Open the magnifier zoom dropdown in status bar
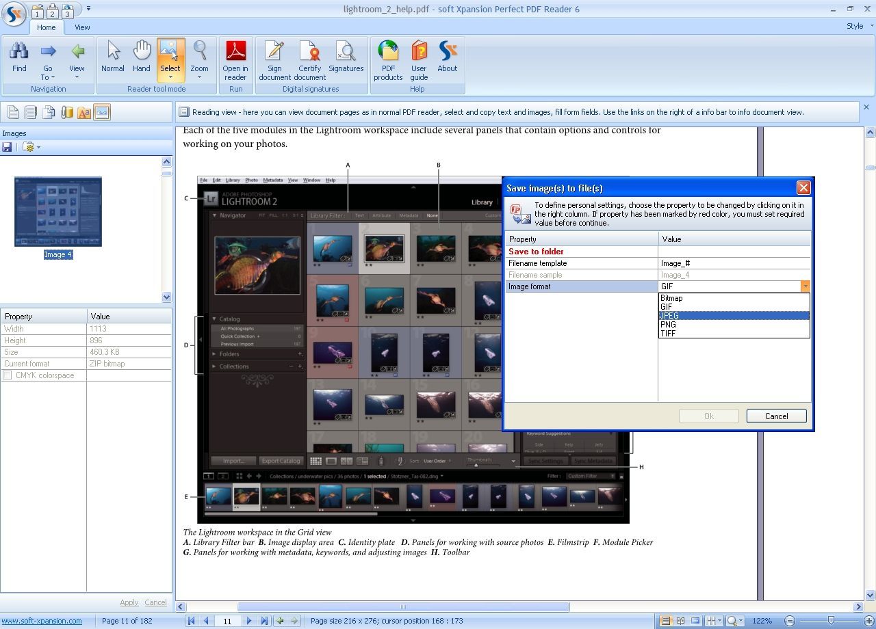The image size is (876, 629). [x=735, y=621]
